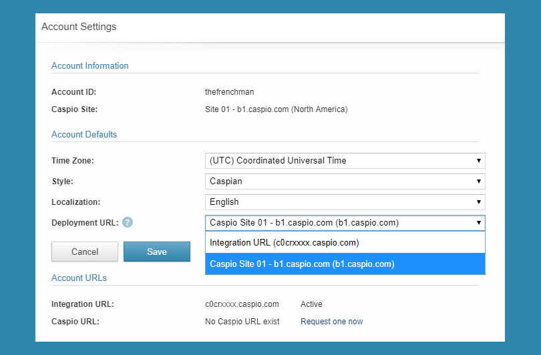Collapse the Deployment URL dropdown arrow
The width and height of the screenshot is (541, 355).
click(478, 223)
